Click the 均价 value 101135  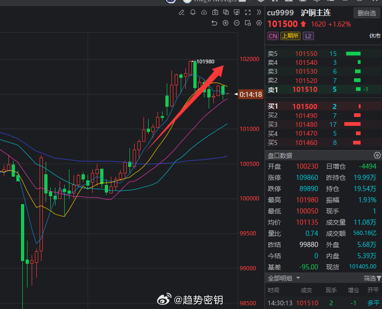coord(307,222)
